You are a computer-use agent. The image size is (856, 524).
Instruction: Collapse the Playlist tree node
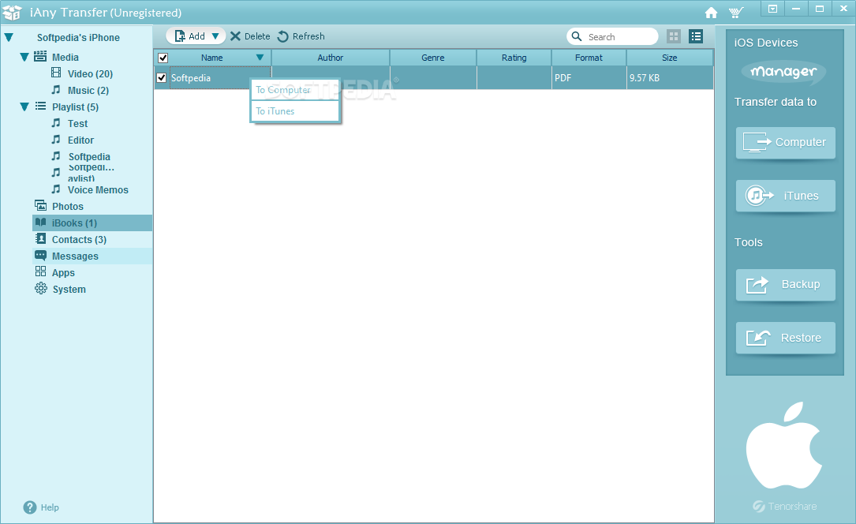point(24,107)
